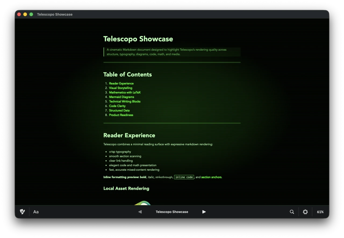Select "Mermaid Diagrams" in the contents list
The height and width of the screenshot is (238, 344).
pyautogui.click(x=121, y=97)
